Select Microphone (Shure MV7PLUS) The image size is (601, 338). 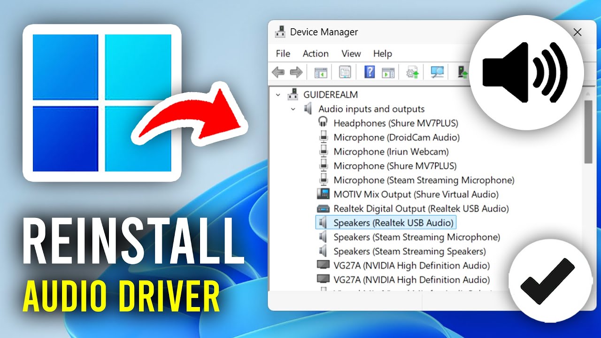pyautogui.click(x=395, y=166)
